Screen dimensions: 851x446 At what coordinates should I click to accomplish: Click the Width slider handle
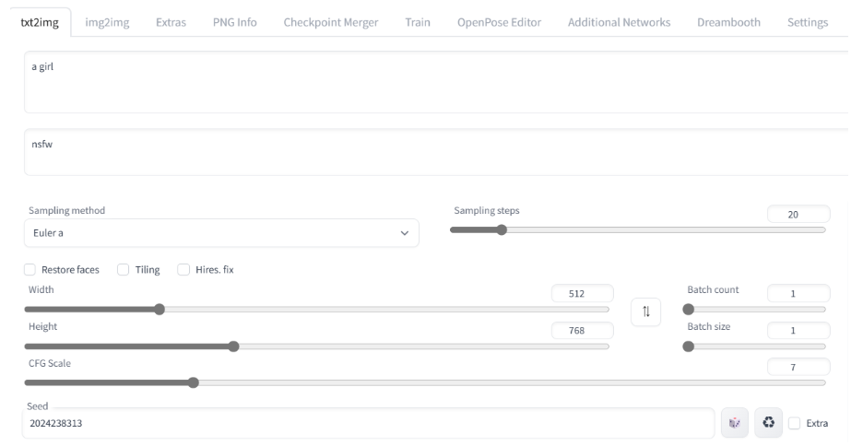(159, 310)
